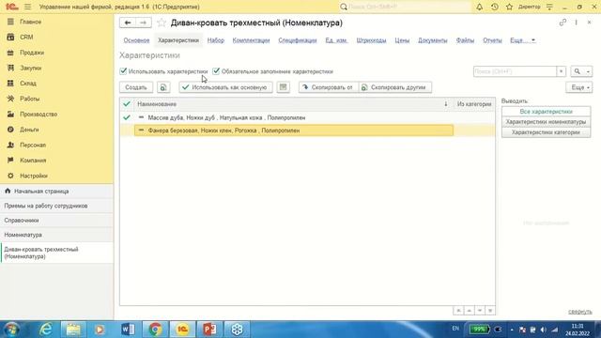The width and height of the screenshot is (601, 338).
Task: Click the notifications bell icon
Action: pyautogui.click(x=480, y=7)
